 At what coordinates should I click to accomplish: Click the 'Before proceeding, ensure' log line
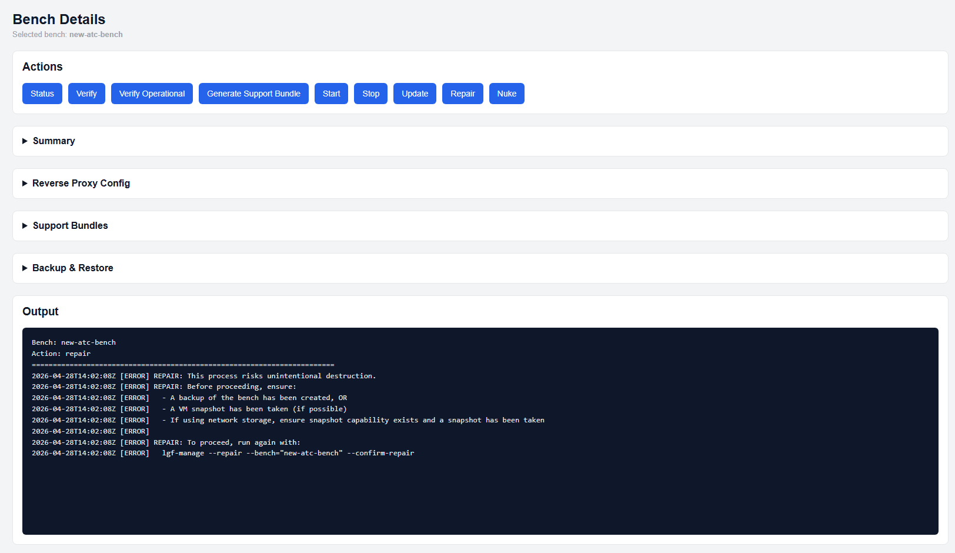164,387
